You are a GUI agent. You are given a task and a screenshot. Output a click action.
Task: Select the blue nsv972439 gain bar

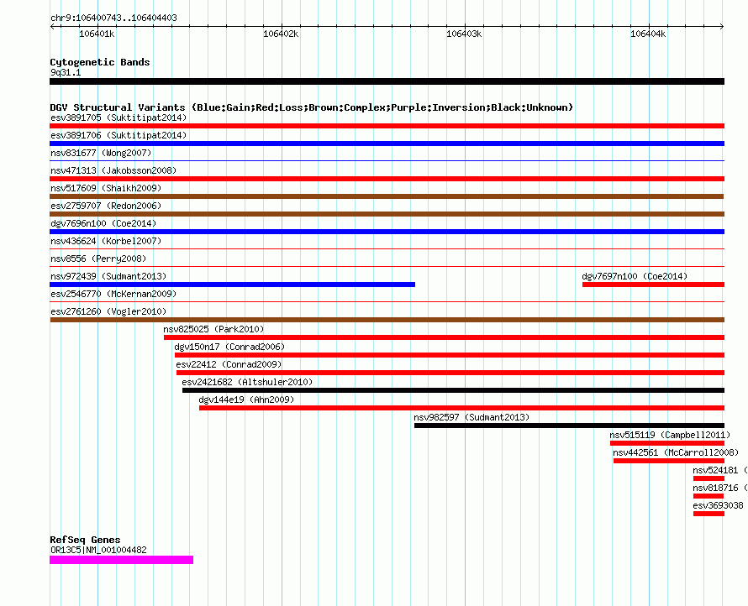point(232,285)
